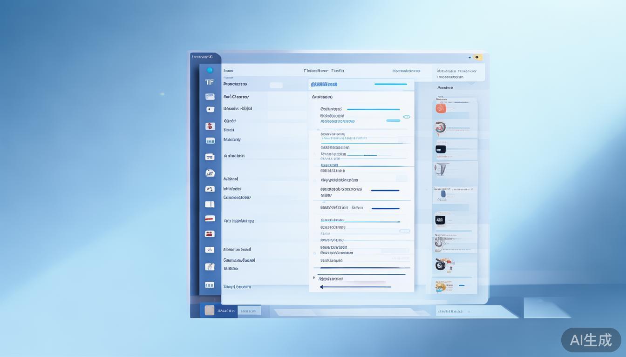
Task: Select the bullet radio beside the last list entry
Action: click(x=313, y=278)
